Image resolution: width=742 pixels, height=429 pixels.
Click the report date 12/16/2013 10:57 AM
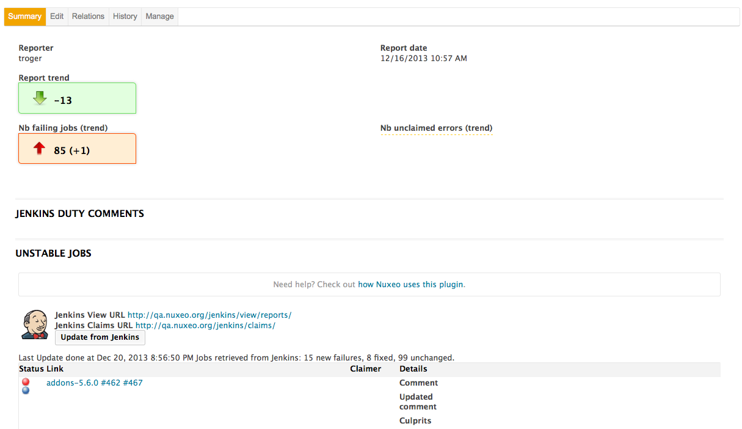click(x=424, y=59)
